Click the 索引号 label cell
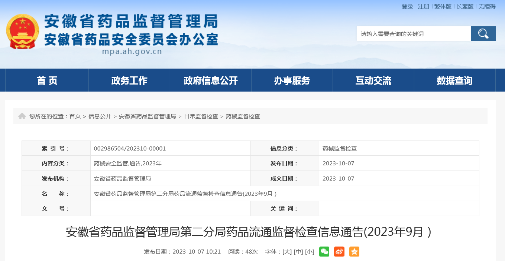Viewport: 505px width, 261px height. coord(56,148)
